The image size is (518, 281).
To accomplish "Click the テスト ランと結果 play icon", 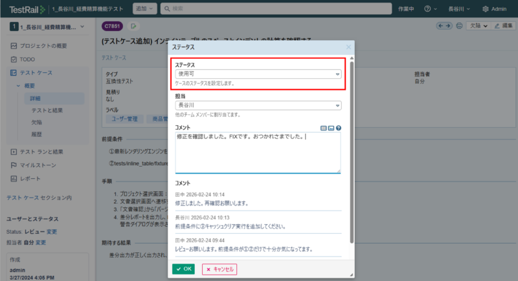I will 14,152.
